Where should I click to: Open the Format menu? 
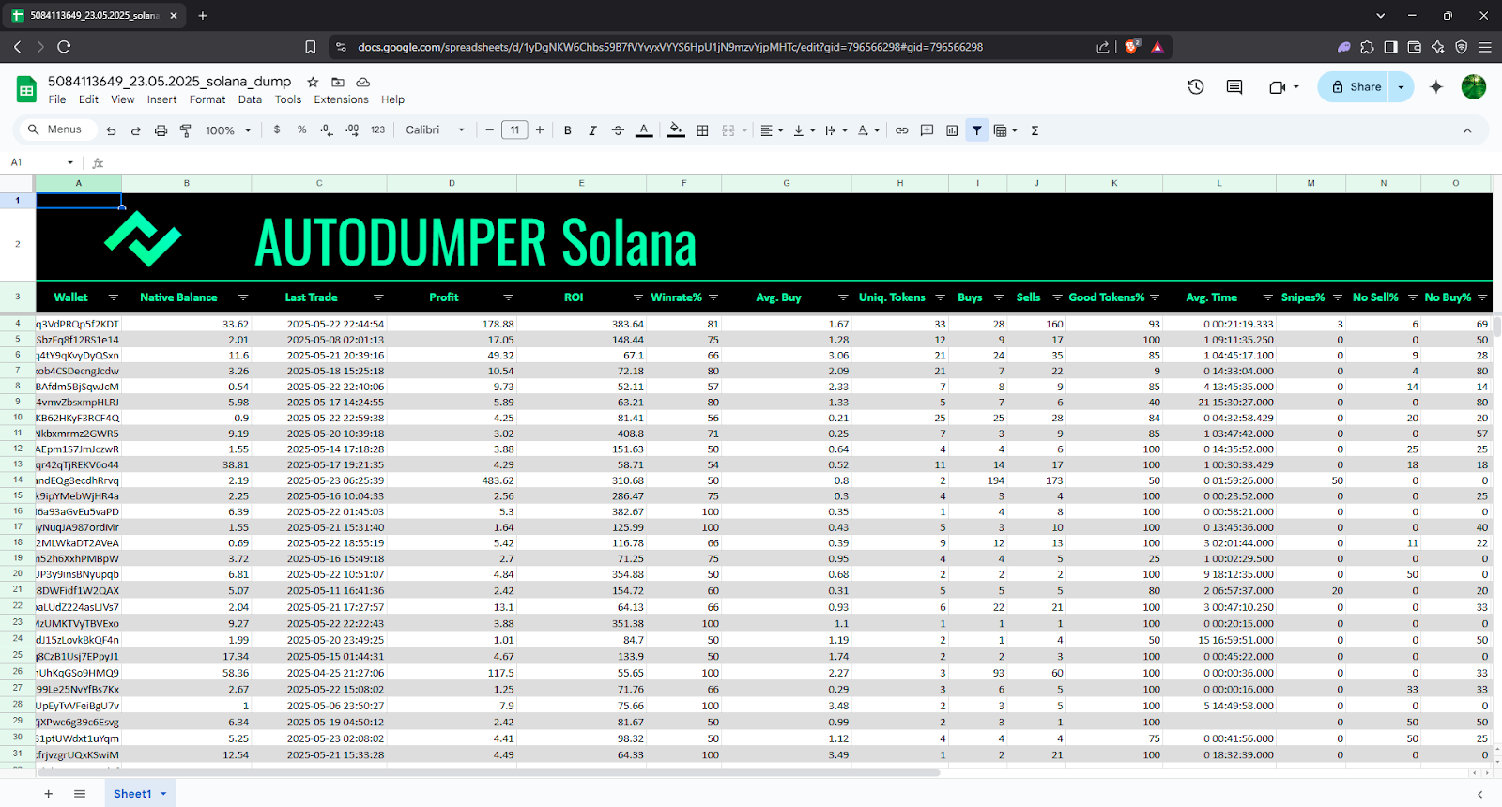207,99
